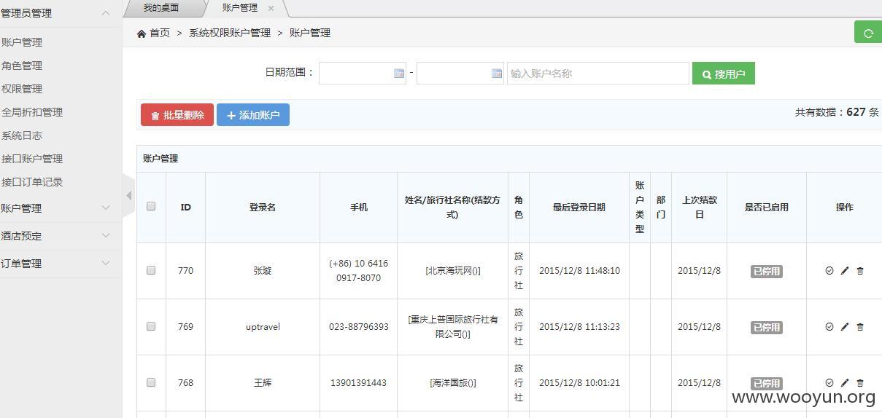Click the home icon in breadcrumb
Image resolution: width=882 pixels, height=418 pixels.
click(x=142, y=33)
